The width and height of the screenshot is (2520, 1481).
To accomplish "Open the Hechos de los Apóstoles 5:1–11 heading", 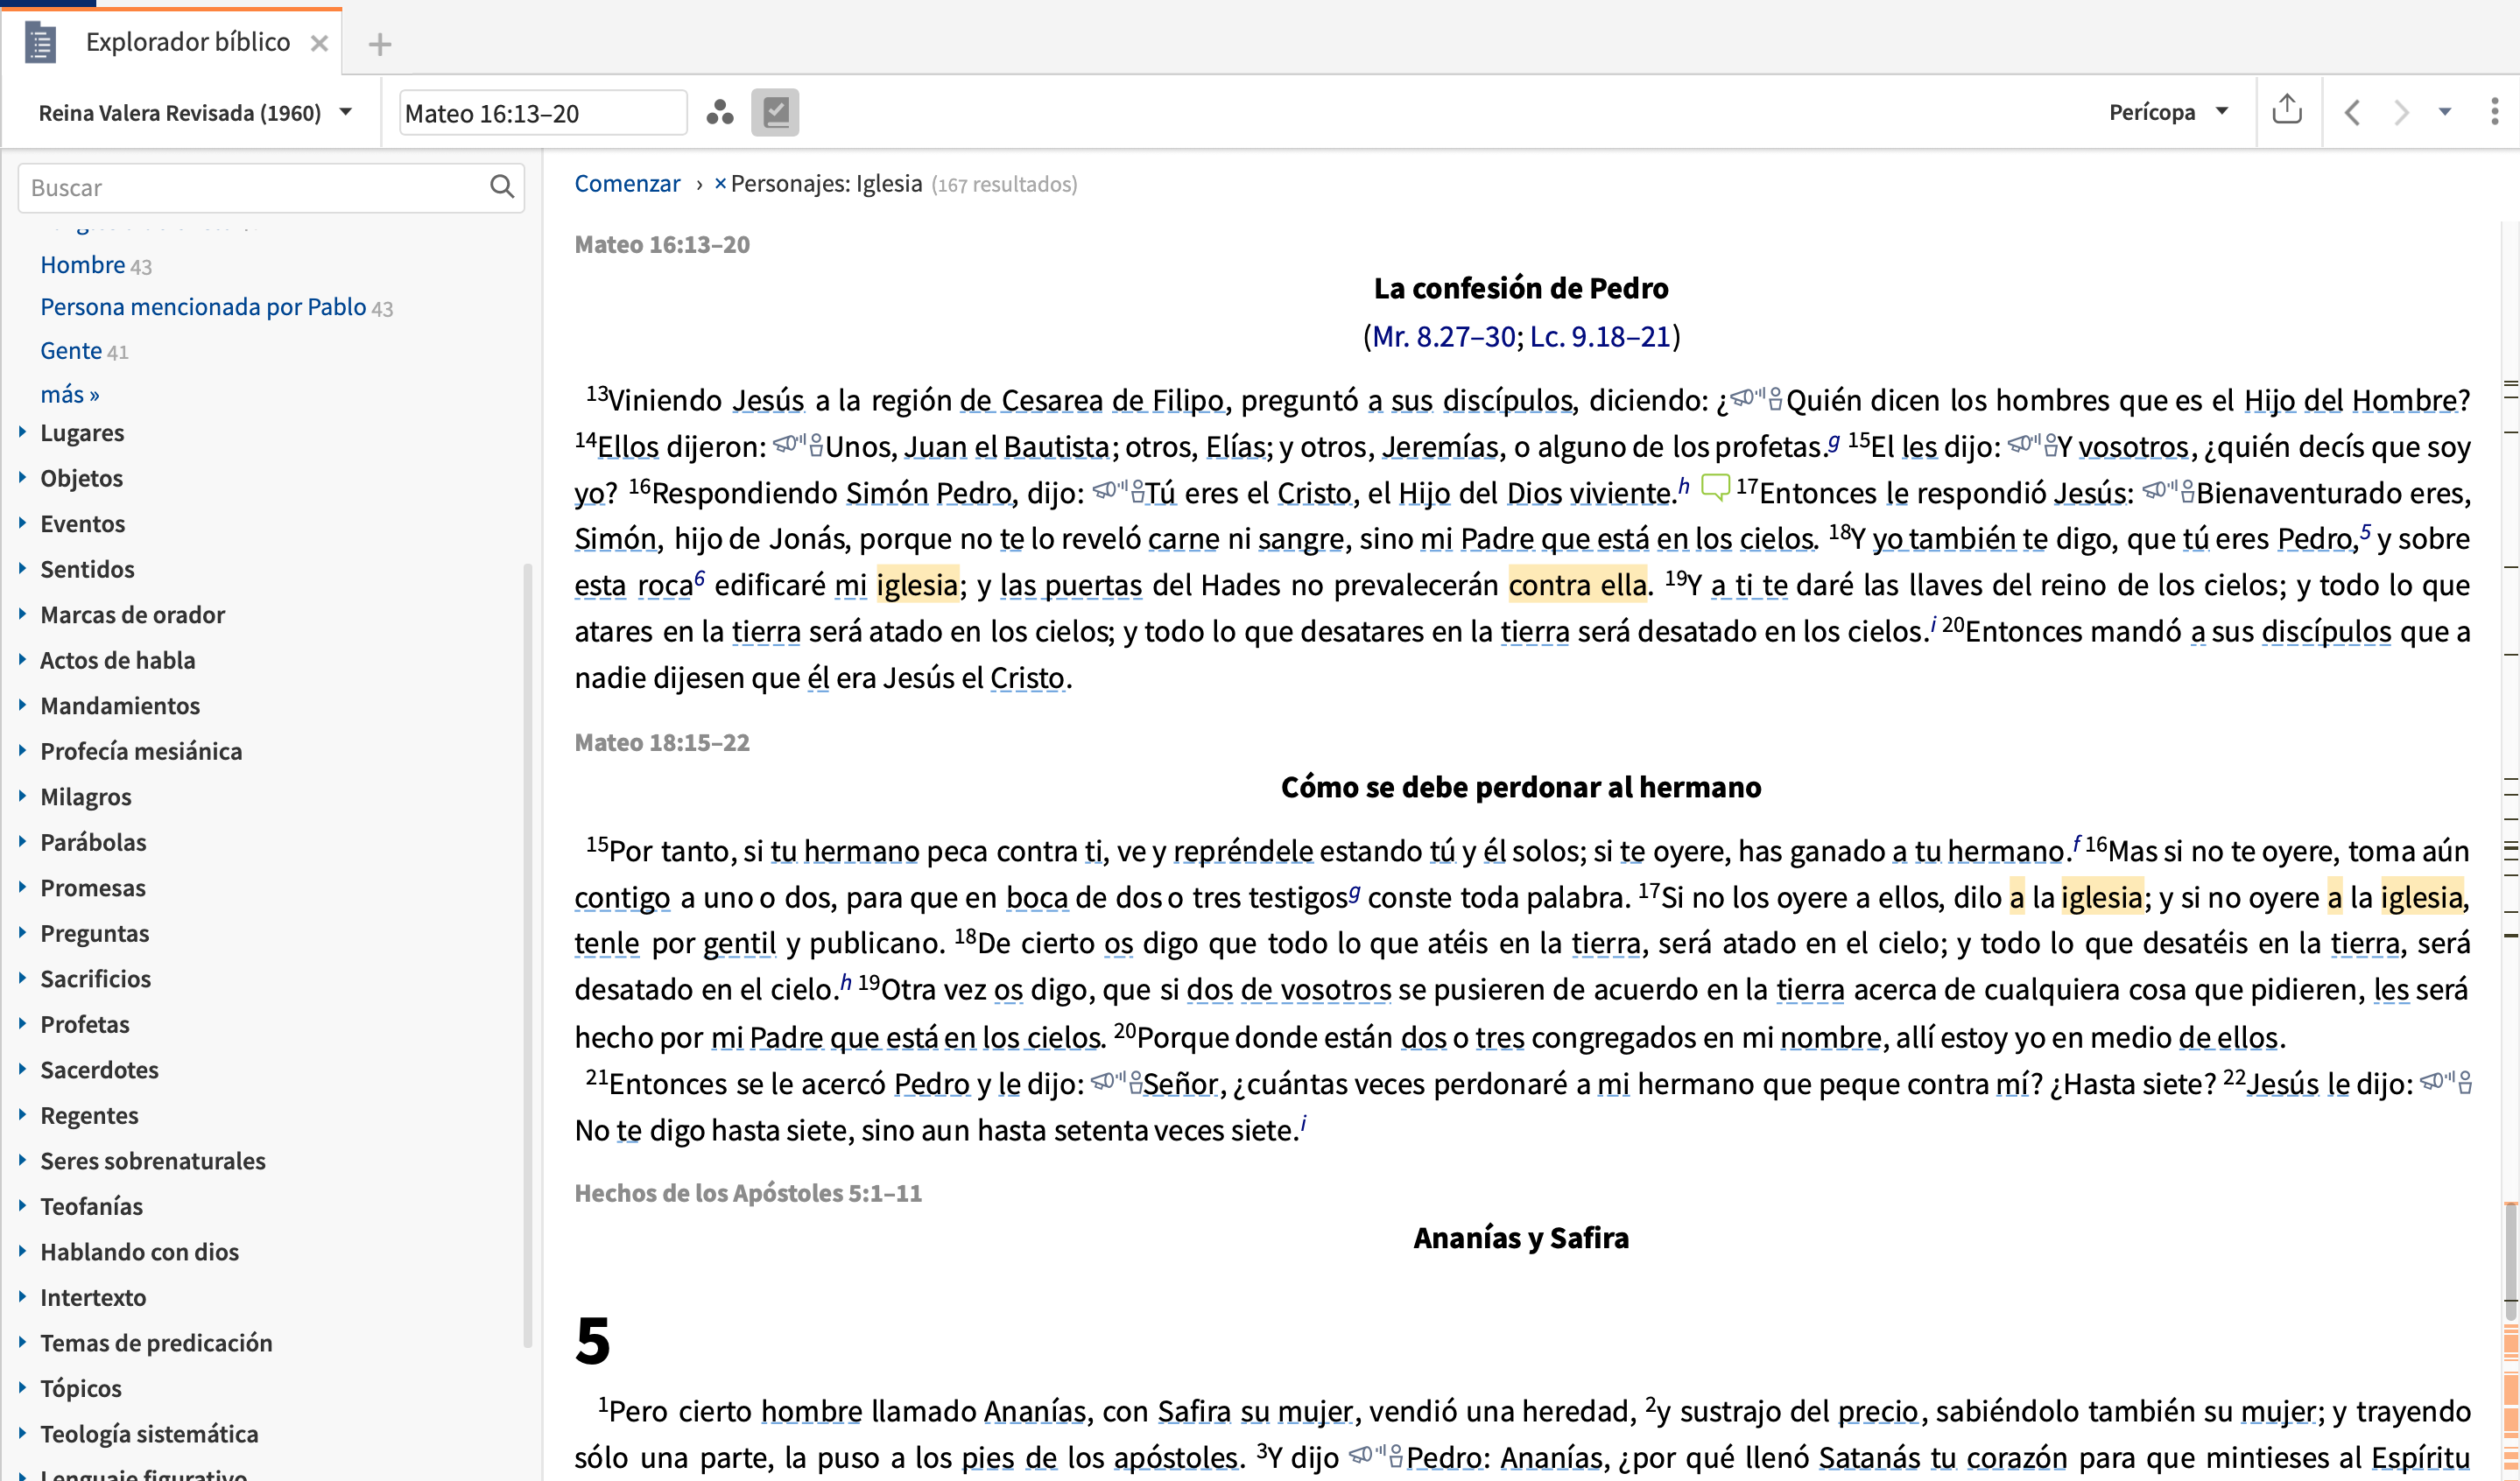I will click(748, 1192).
